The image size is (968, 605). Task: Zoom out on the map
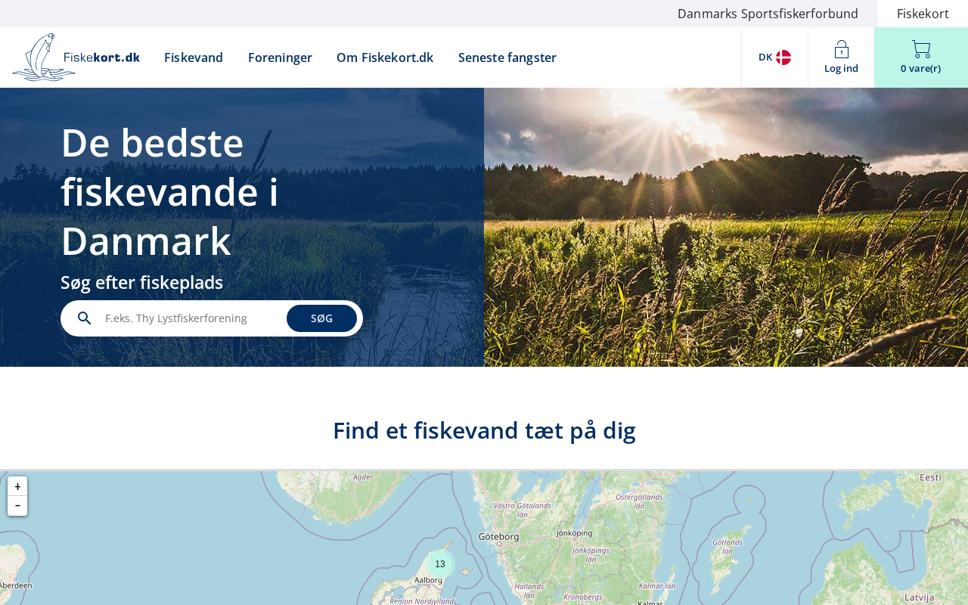coord(17,506)
